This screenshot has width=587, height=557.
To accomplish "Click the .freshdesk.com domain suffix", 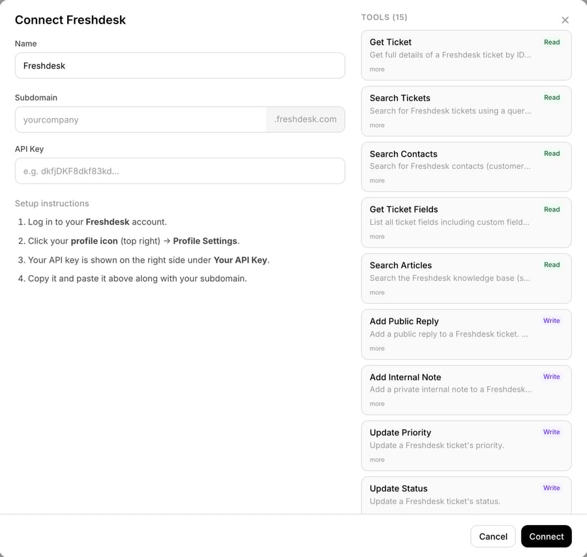I will click(x=305, y=119).
